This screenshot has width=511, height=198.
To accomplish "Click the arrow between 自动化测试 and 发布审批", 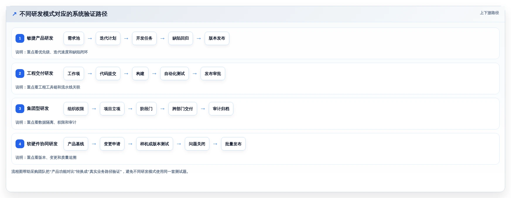I will pyautogui.click(x=195, y=74).
